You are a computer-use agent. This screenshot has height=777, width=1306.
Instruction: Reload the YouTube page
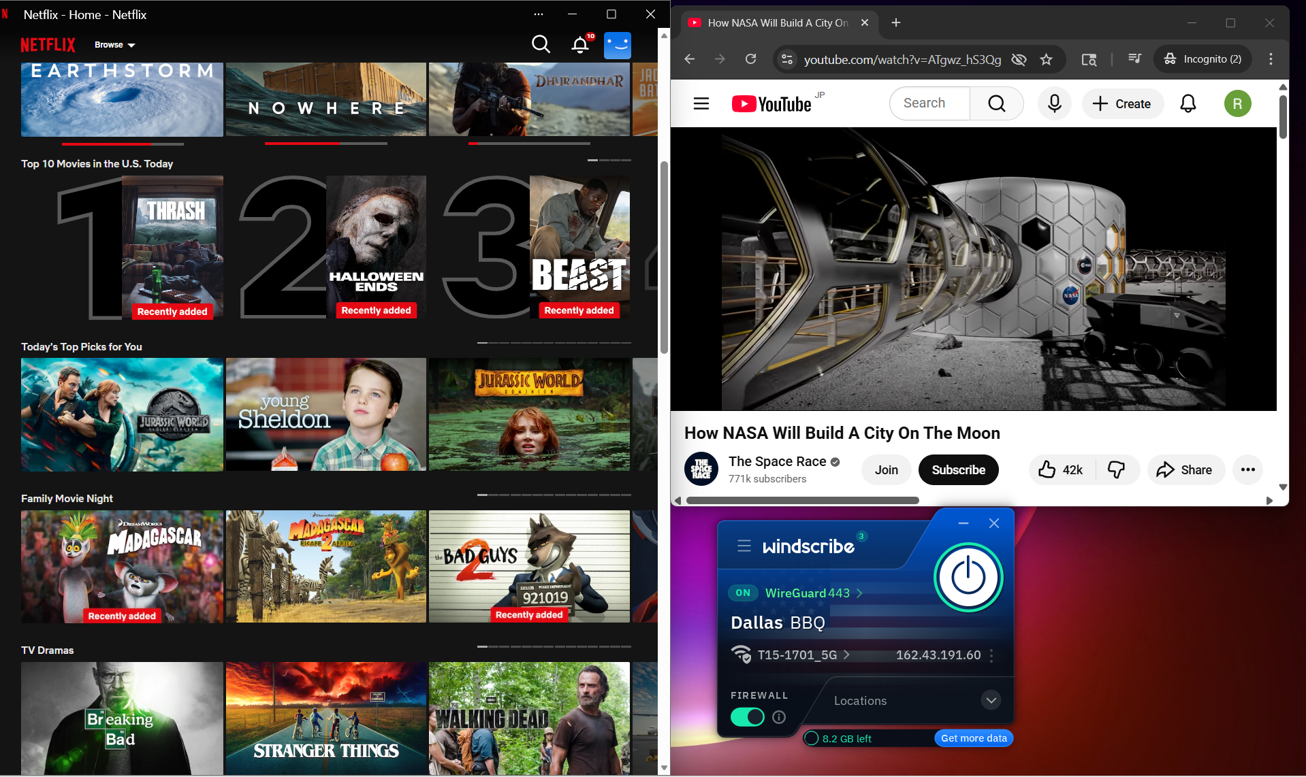[x=750, y=59]
